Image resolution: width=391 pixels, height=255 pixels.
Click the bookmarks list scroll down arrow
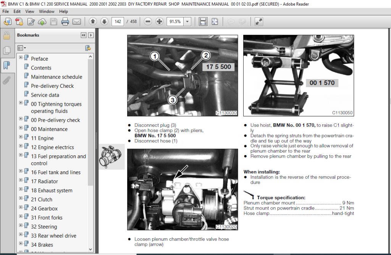pos(90,249)
